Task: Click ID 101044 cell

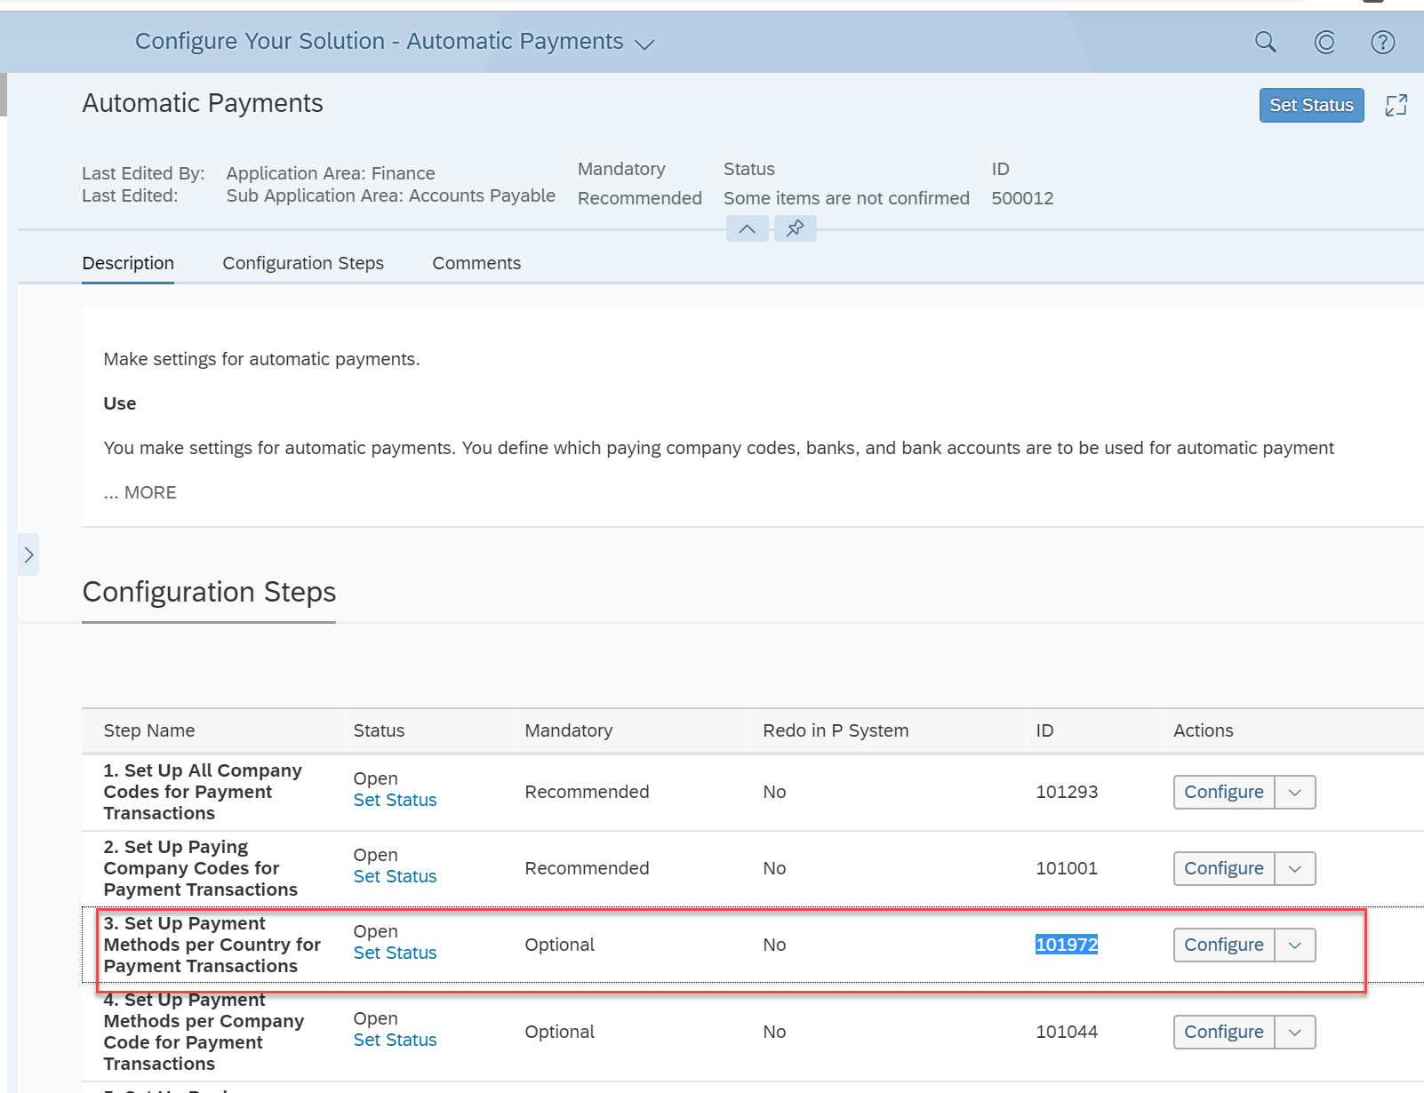Action: coord(1067,1032)
